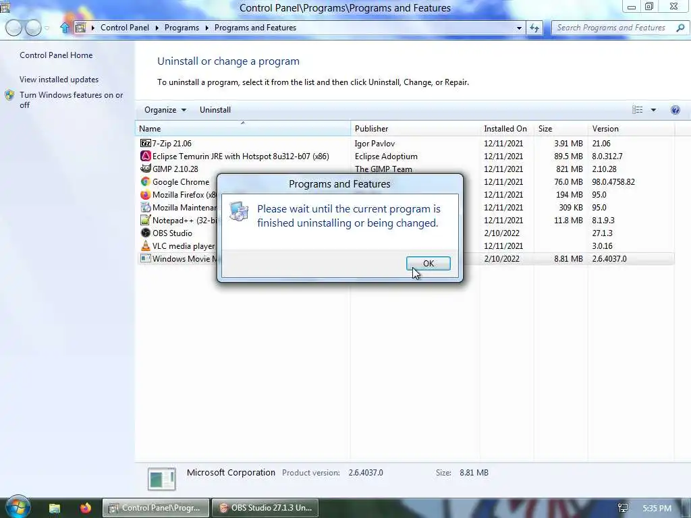The image size is (691, 518).
Task: Click the 821 MB size cell
Action: pos(570,169)
